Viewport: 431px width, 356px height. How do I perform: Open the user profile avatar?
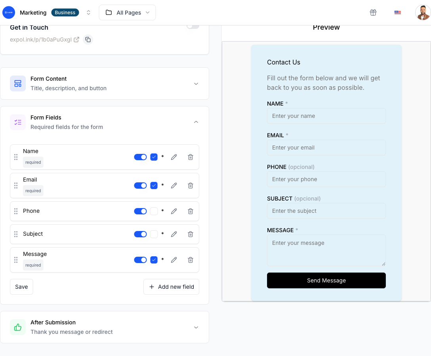423,12
